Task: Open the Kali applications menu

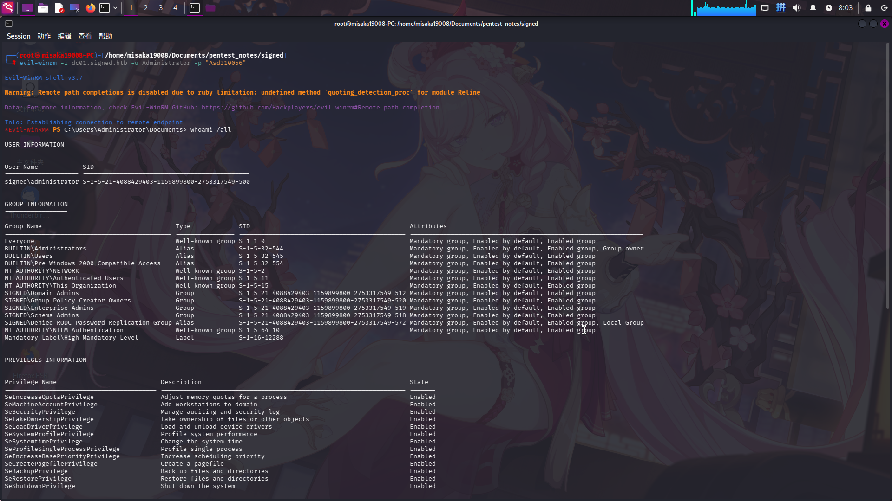Action: [8, 8]
